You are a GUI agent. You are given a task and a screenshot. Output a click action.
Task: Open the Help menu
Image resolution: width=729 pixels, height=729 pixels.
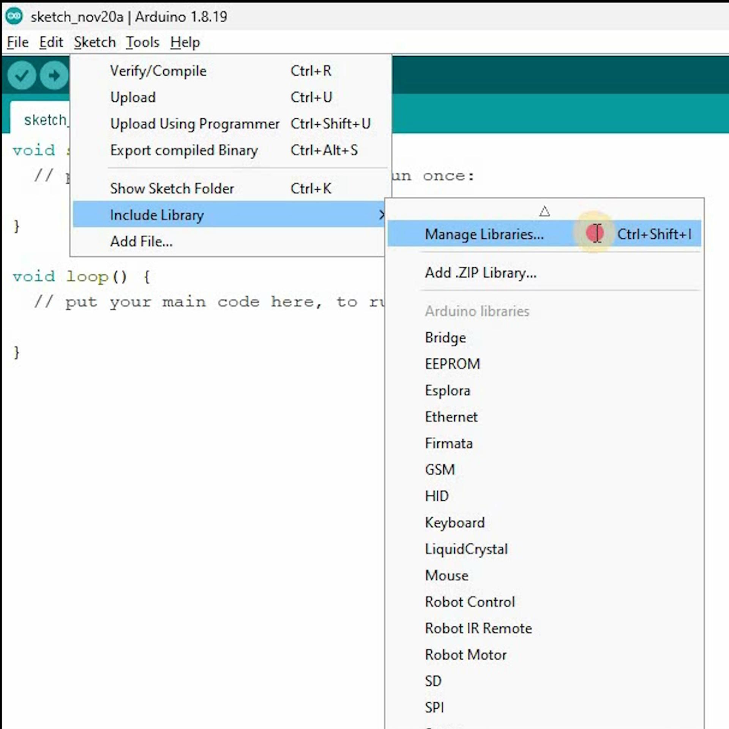tap(185, 42)
